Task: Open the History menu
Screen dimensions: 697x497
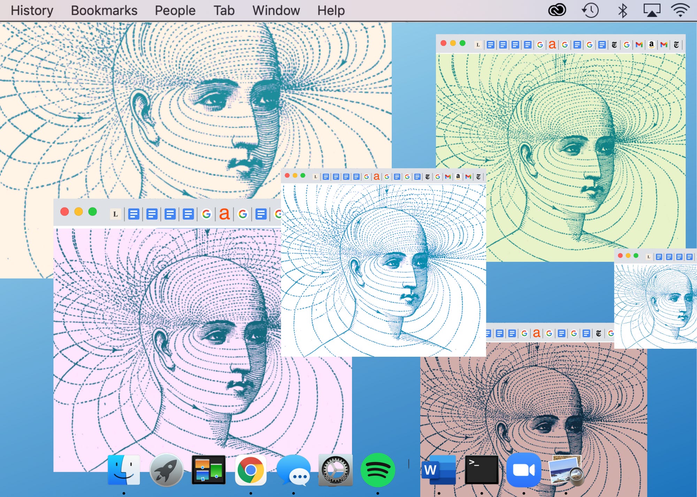Action: 32,10
